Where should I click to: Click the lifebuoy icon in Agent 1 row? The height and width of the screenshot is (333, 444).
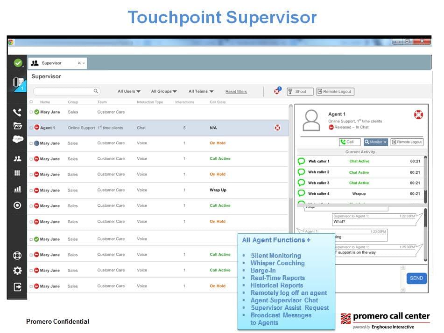point(277,128)
